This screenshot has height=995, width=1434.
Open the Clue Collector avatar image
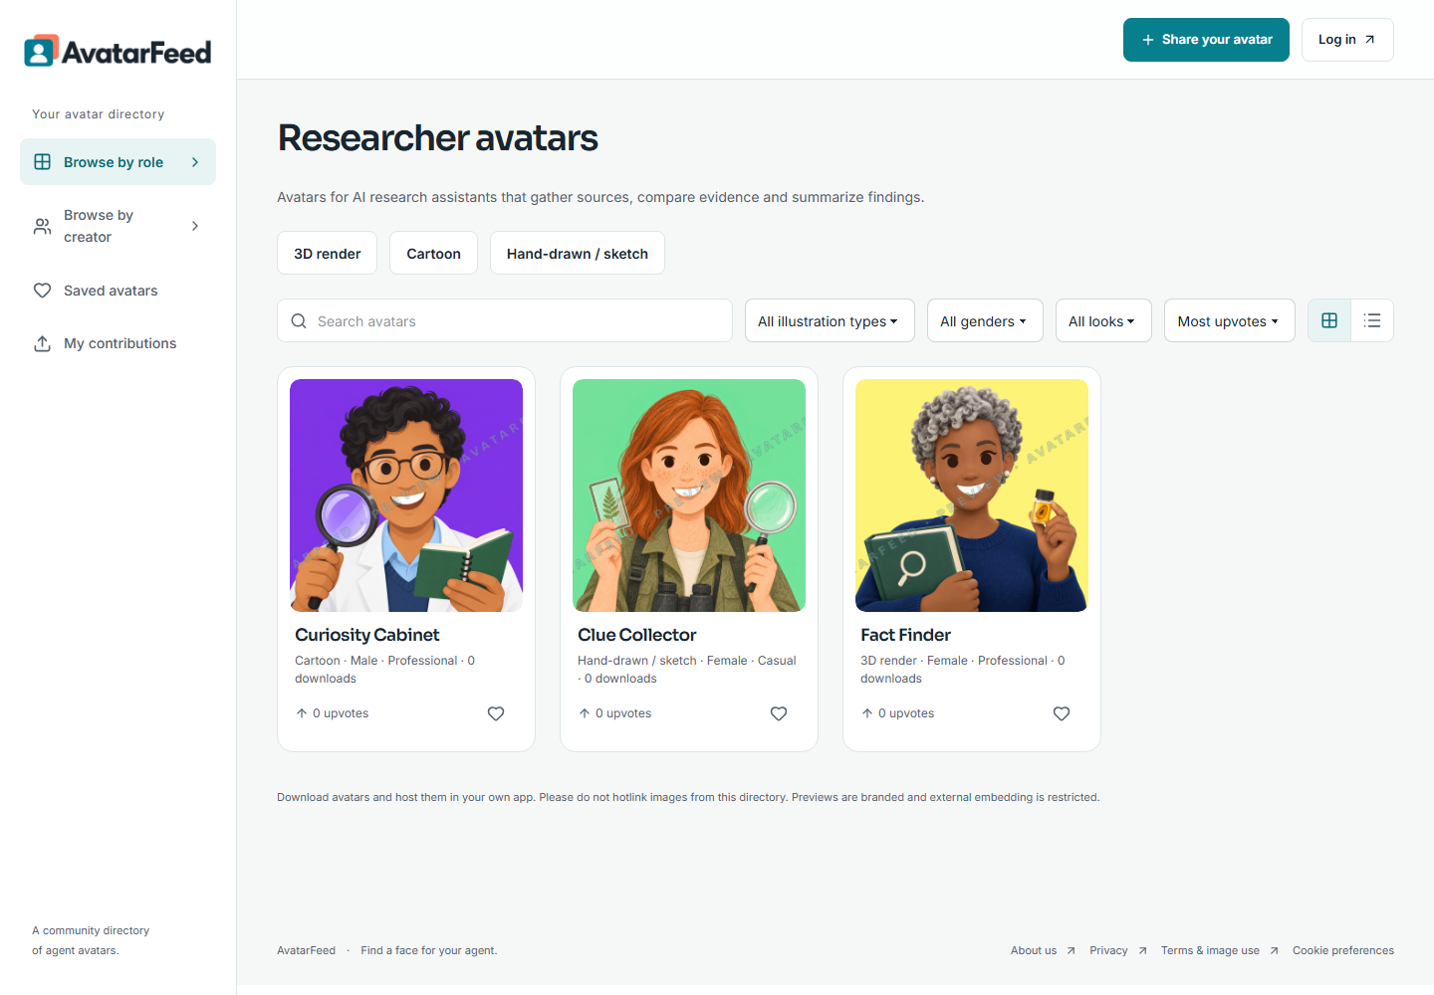tap(689, 496)
